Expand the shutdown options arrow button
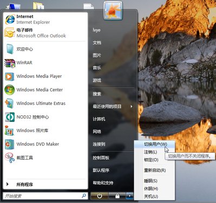Image resolution: width=216 pixels, height=203 pixels. tap(129, 196)
